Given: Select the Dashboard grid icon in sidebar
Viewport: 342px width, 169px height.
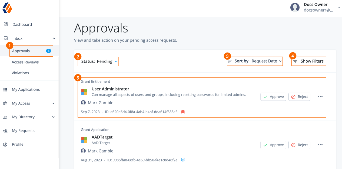Looking at the screenshot, I should pos(5,24).
